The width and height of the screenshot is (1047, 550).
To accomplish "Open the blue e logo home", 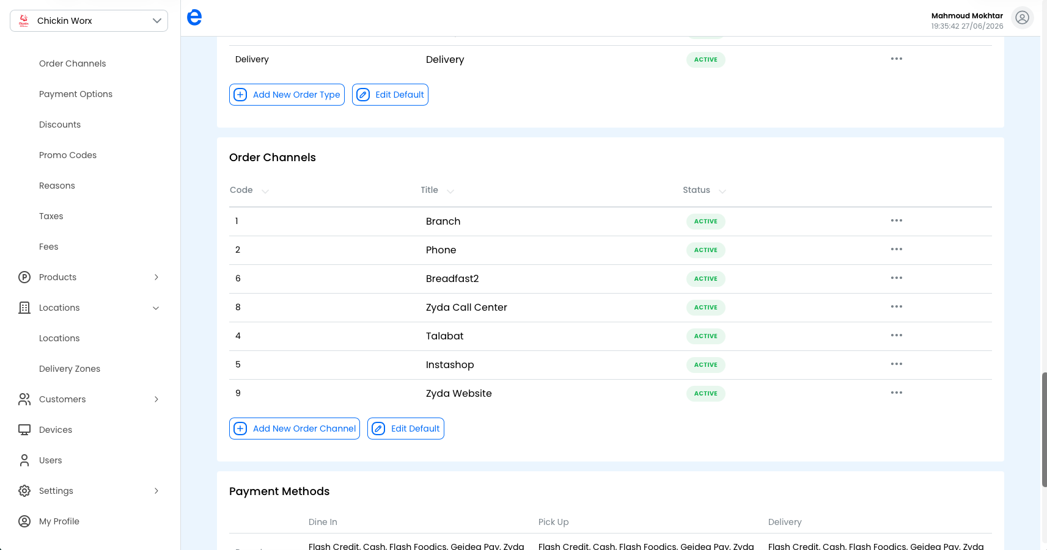I will click(194, 17).
